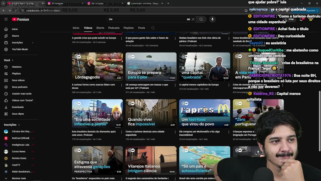This screenshot has height=181, width=321.
Task: Open notifications bell icon
Action: (301, 19)
